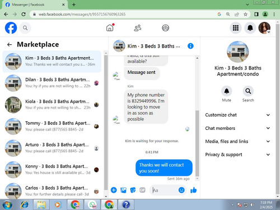Image resolution: width=280 pixels, height=210 pixels.
Task: Open the listing thumbnail in right panel
Action: (237, 52)
